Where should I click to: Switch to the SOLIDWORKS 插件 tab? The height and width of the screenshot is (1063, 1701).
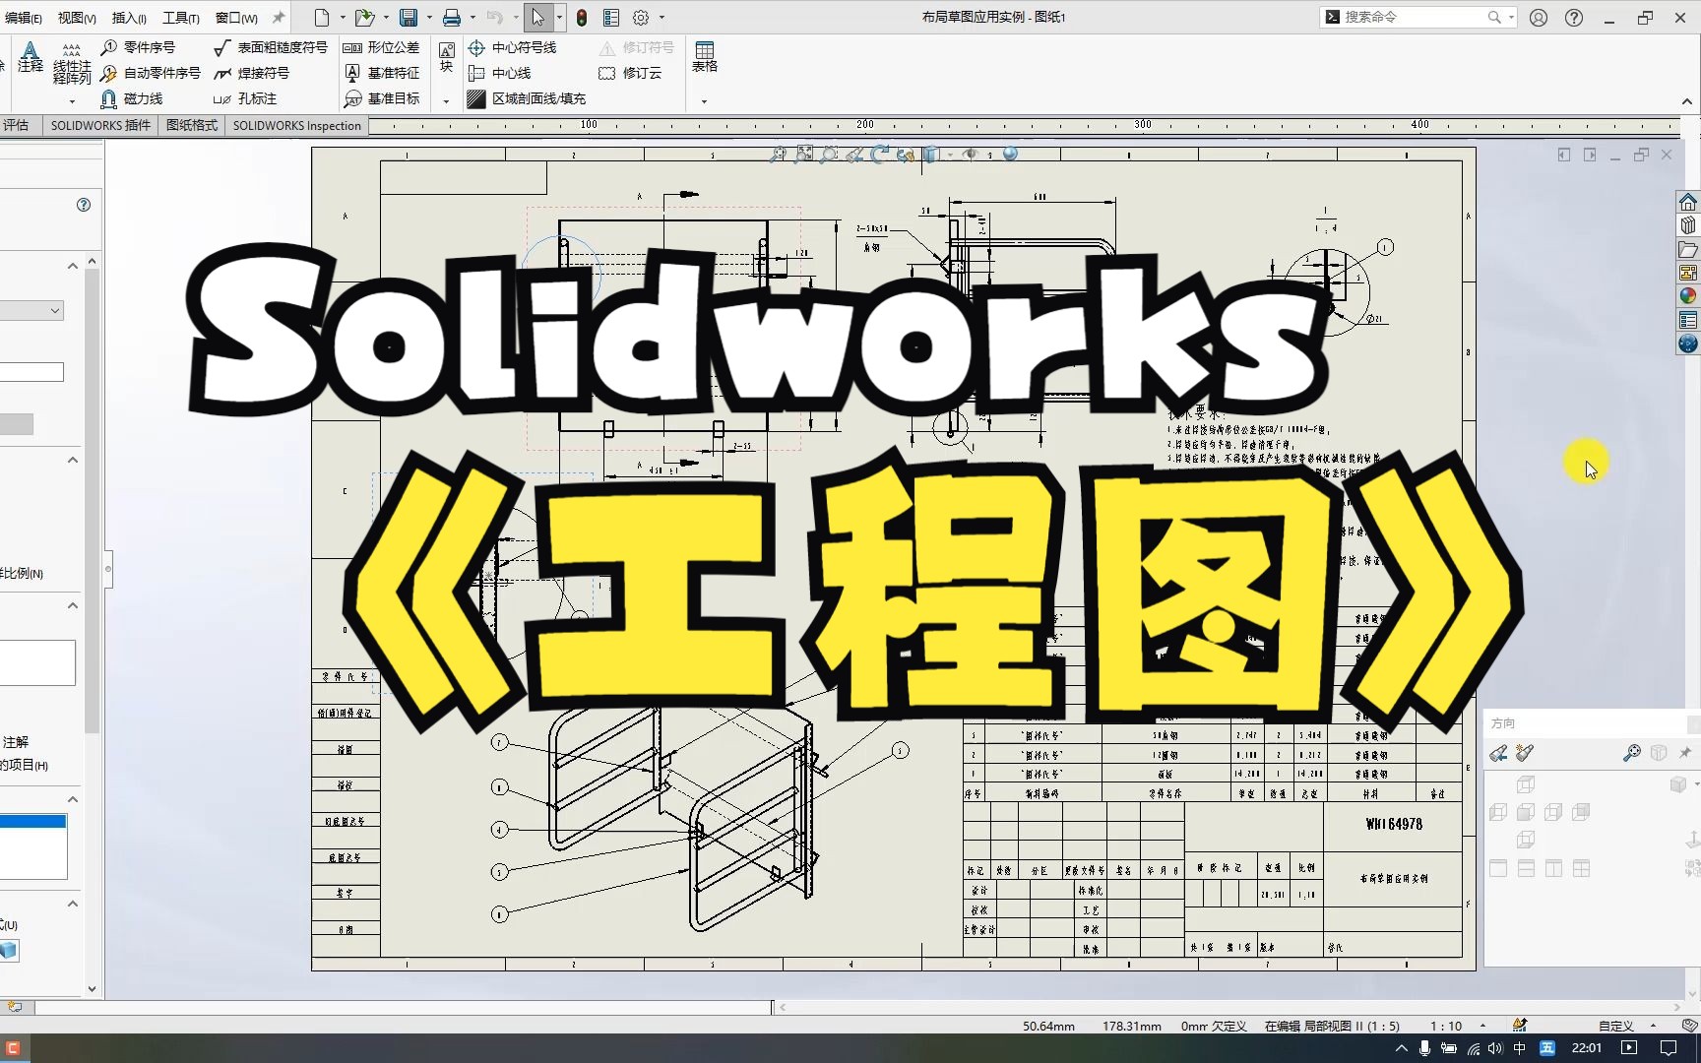click(x=100, y=126)
